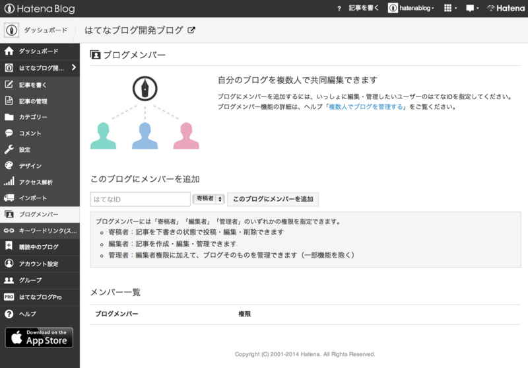Open the grid apps menu icon
Image resolution: width=528 pixels, height=368 pixels.
(x=450, y=8)
